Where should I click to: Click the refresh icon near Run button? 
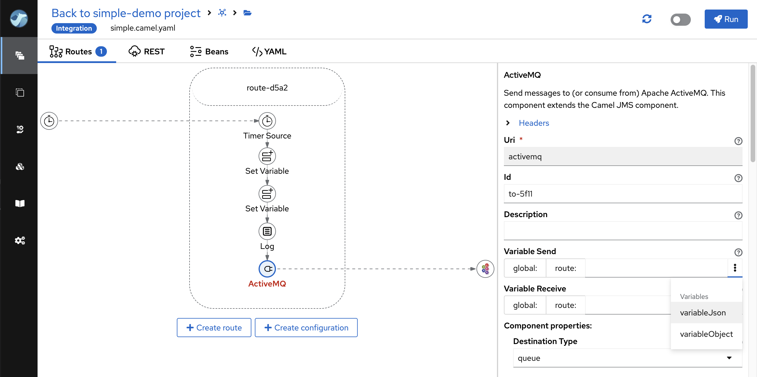[x=647, y=19]
